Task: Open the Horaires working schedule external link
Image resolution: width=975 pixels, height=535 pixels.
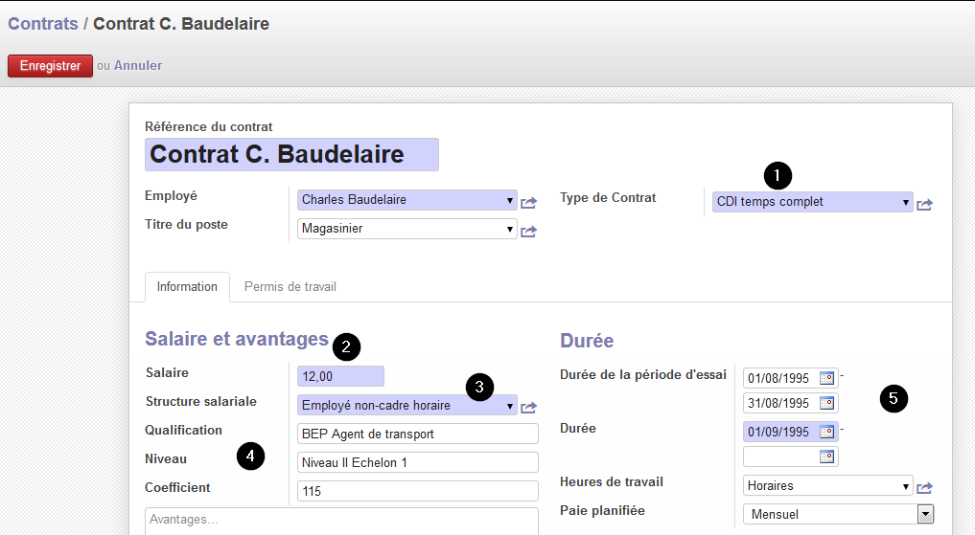Action: tap(924, 488)
